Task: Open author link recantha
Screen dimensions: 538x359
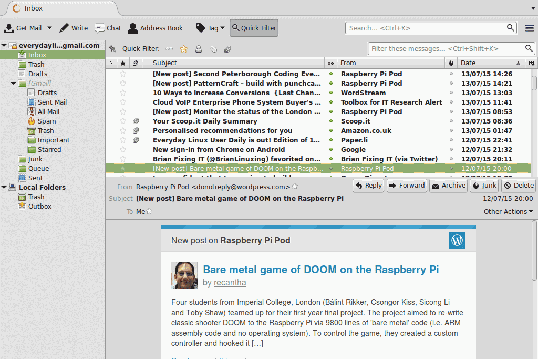Action: [x=230, y=282]
